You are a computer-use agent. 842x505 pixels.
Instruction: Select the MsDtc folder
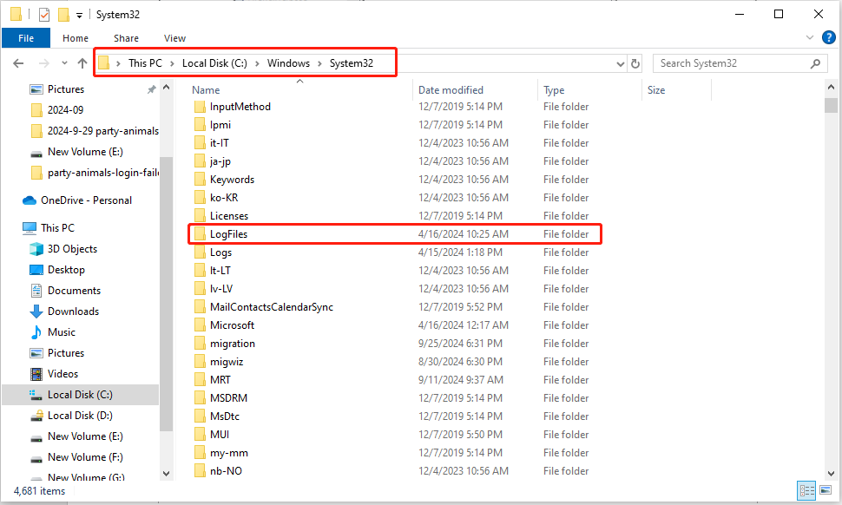pos(225,416)
